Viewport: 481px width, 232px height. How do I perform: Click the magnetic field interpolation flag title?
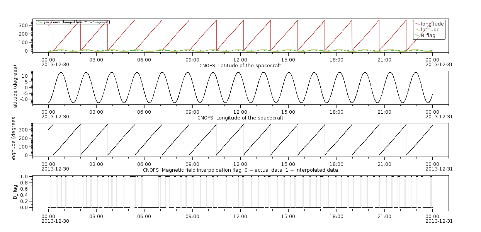240,170
